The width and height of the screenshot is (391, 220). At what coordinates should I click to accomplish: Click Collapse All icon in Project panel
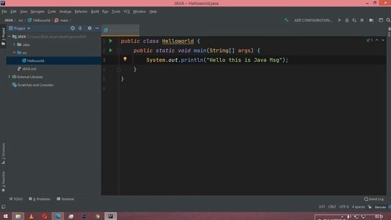(x=80, y=28)
